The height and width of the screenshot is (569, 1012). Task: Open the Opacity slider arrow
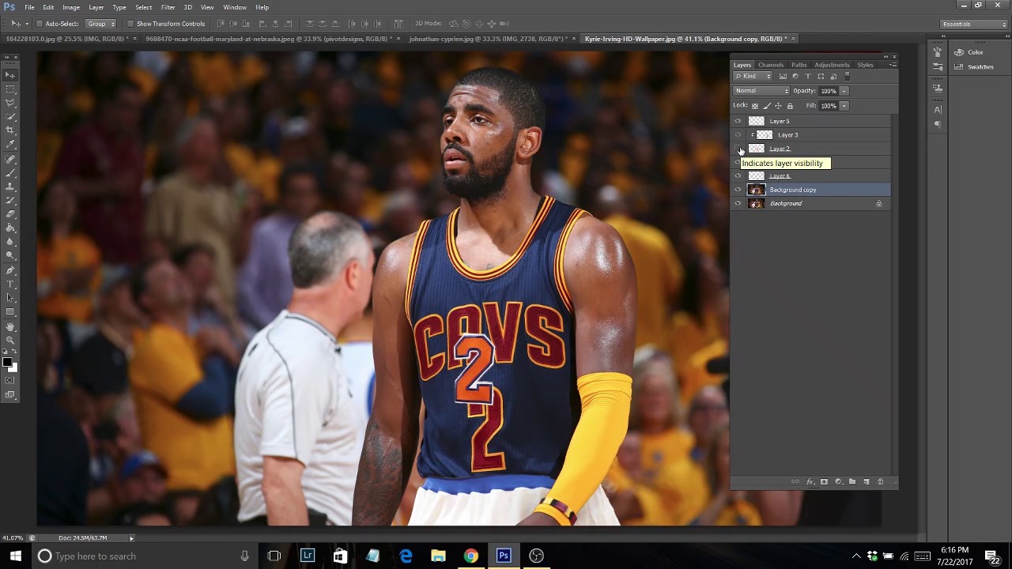coord(844,91)
